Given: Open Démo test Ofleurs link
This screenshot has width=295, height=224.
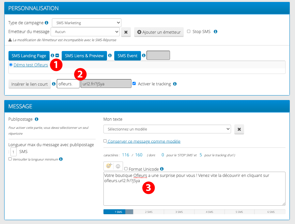Looking at the screenshot, I should (31, 65).
